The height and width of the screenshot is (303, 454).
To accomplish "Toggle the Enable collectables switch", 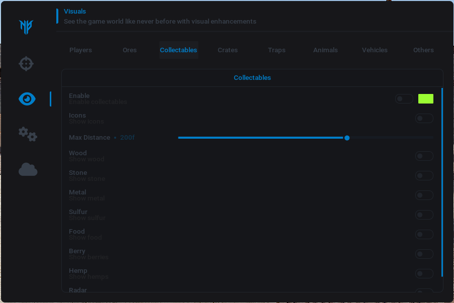I will (x=404, y=99).
